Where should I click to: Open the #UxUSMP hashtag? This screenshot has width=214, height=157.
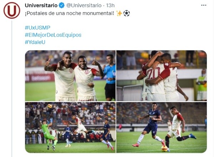[37, 28]
